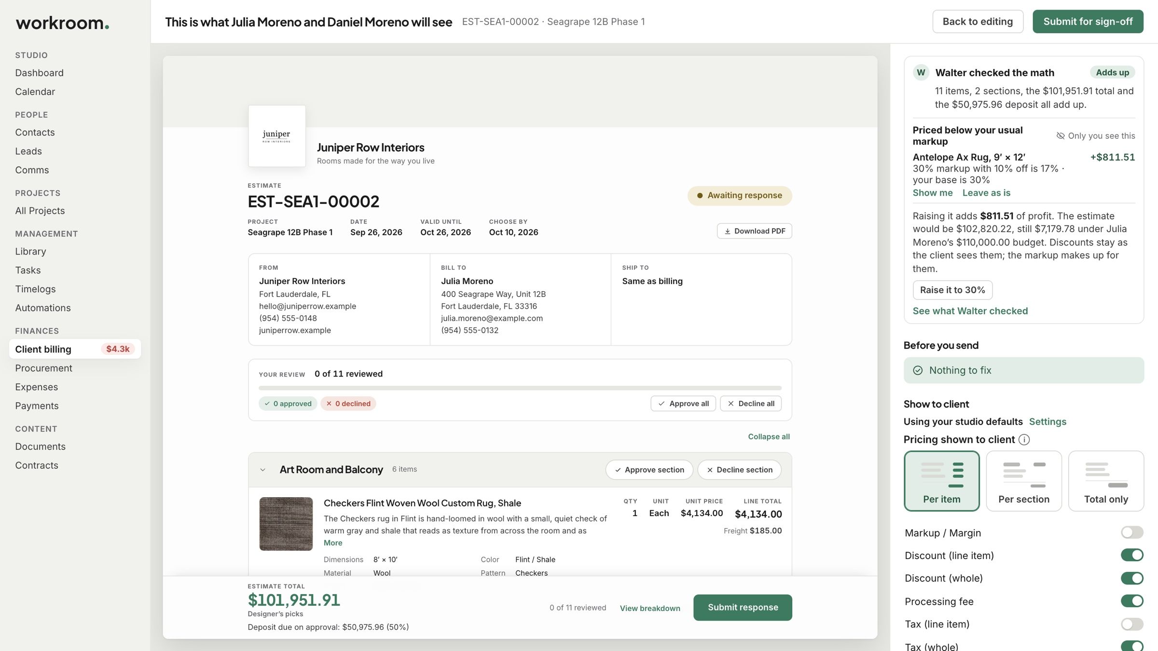Decline the Art Room and Balcony section
This screenshot has width=1158, height=651.
739,470
